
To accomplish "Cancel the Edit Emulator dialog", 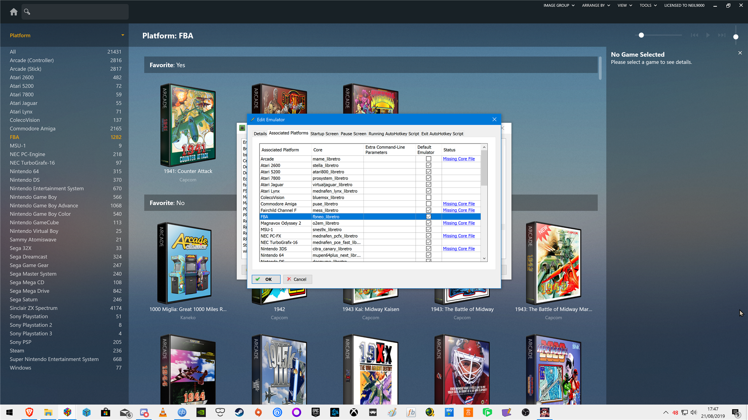I will coord(297,279).
